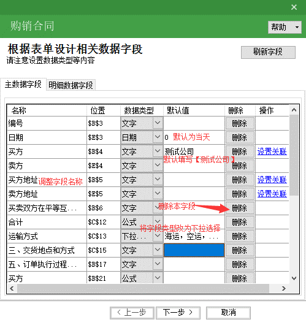Delete the 日期 field
The width and height of the screenshot is (306, 325).
(240, 137)
